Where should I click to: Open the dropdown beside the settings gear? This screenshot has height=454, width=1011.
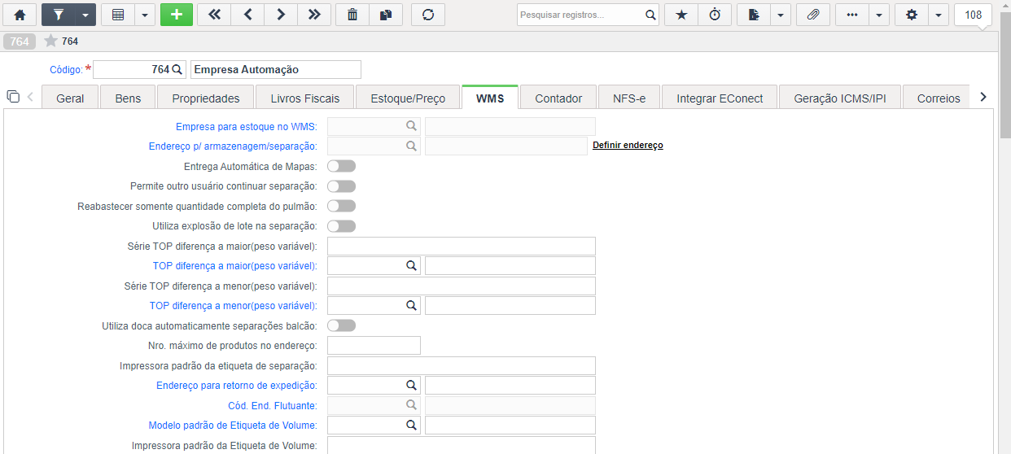[939, 15]
